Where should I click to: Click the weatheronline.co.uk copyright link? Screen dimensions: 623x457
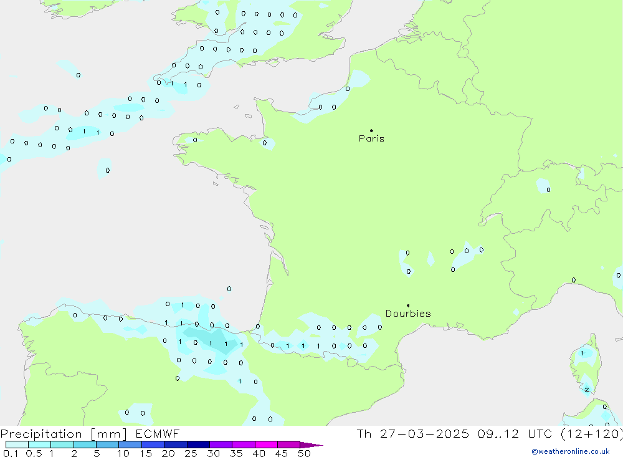point(571,451)
